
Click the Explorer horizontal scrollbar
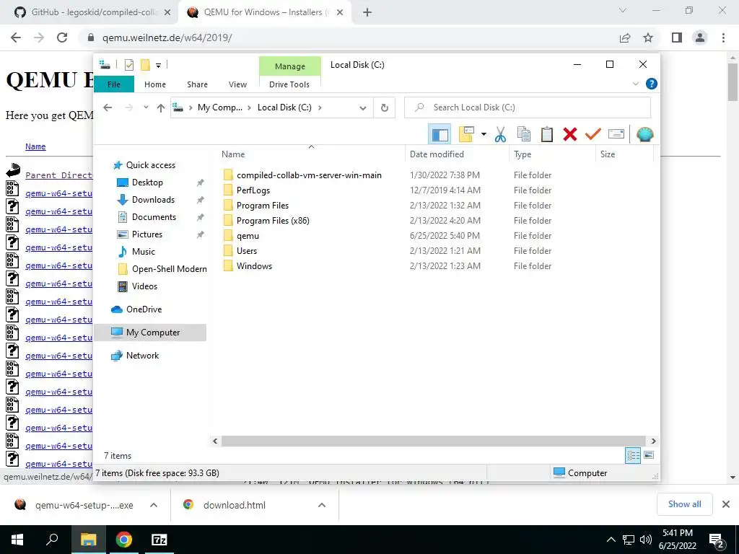433,441
